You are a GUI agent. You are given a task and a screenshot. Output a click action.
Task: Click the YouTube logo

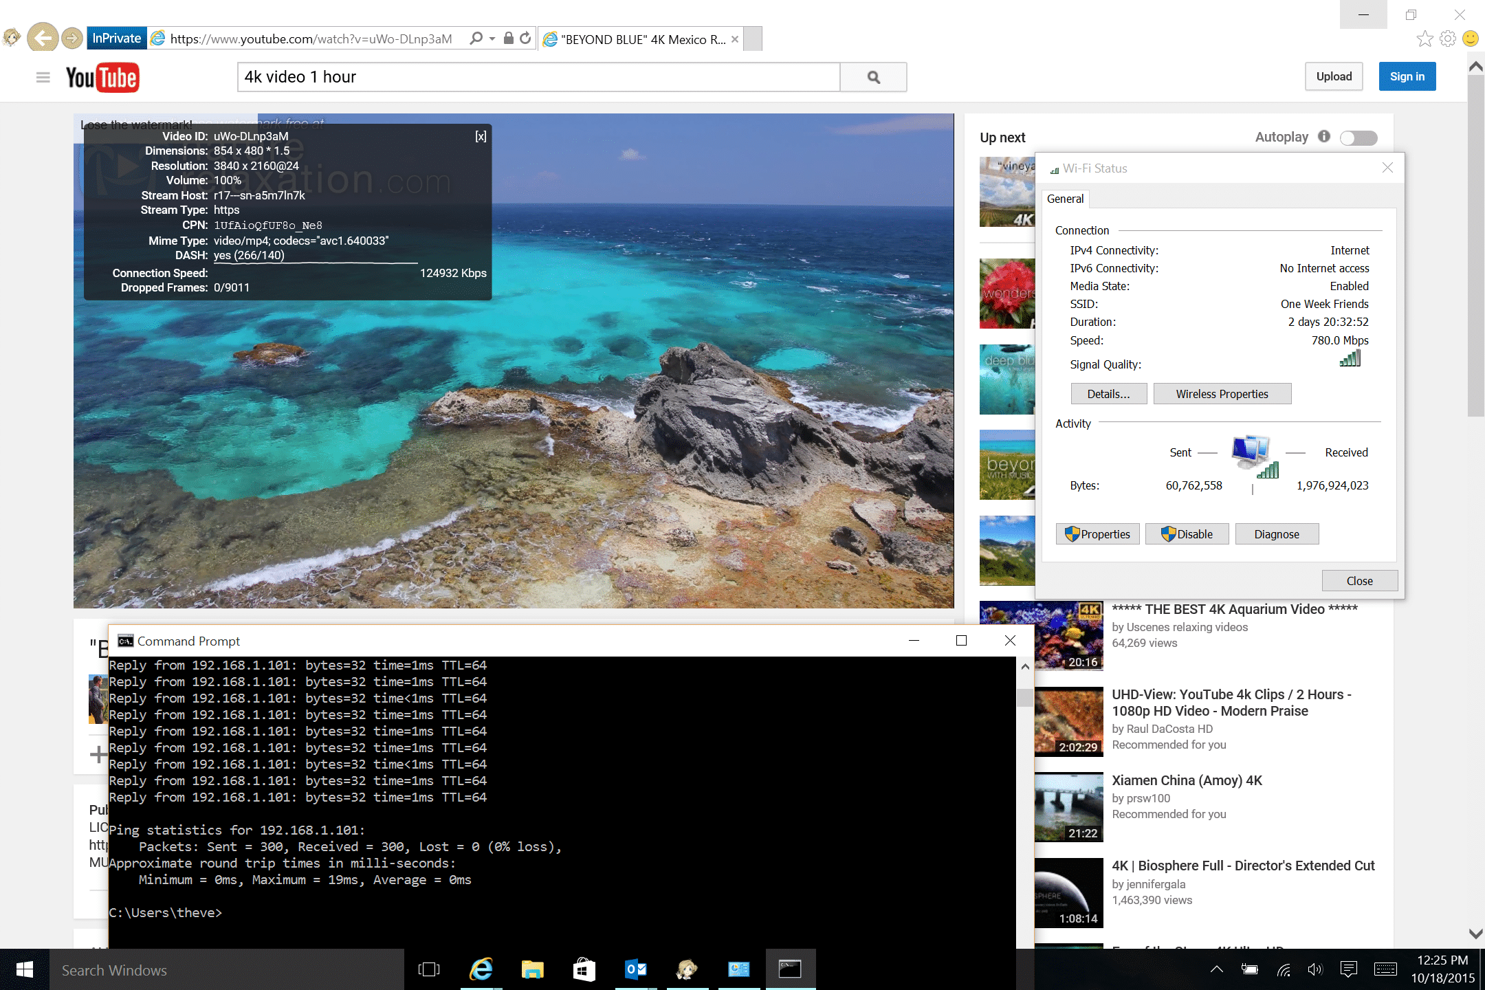coord(102,77)
